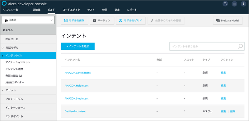
Task: Click the globe icon in language selector
Action: pos(6,20)
